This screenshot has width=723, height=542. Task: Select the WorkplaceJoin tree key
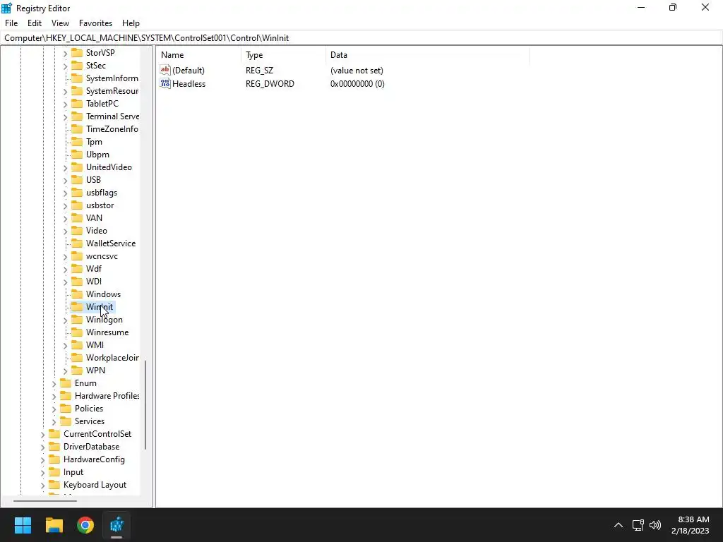coord(112,358)
